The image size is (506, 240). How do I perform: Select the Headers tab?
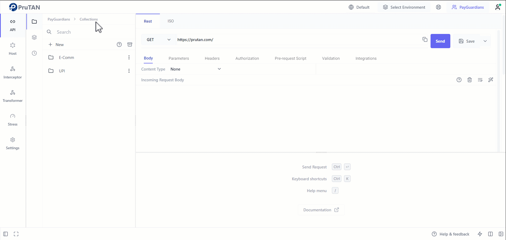pos(212,58)
